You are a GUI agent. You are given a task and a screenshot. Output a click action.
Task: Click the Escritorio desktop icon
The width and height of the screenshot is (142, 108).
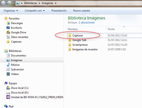[x=8, y=28]
